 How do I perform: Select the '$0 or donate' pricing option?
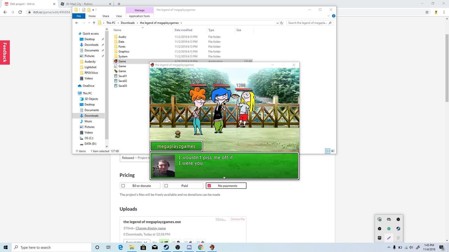[140, 186]
